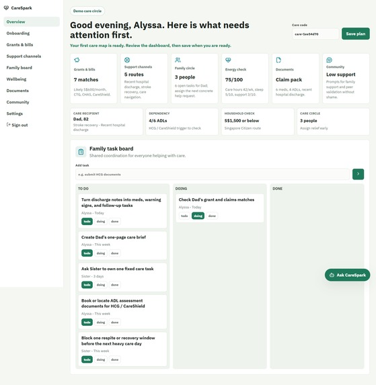Open the '3 people' Family circle card
The height and width of the screenshot is (385, 376).
(x=194, y=79)
